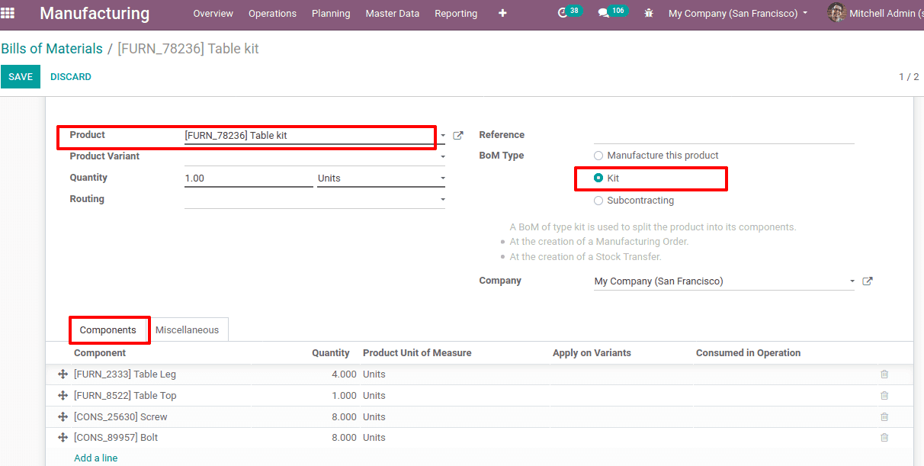Click drag handle for Screw row
The width and height of the screenshot is (924, 466).
63,417
